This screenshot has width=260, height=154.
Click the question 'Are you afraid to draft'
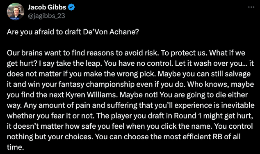(44, 32)
